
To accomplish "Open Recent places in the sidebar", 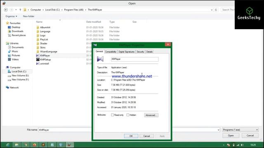I will tap(19, 35).
